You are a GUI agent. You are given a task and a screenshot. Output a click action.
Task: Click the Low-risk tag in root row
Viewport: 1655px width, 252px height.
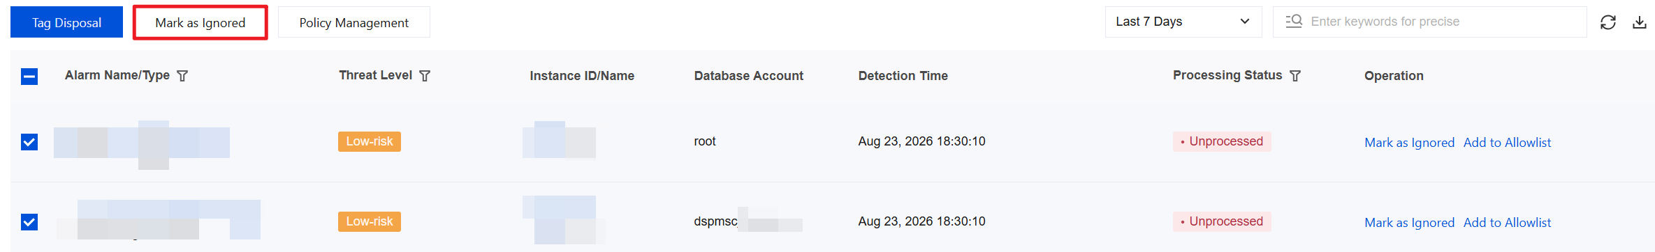[370, 141]
